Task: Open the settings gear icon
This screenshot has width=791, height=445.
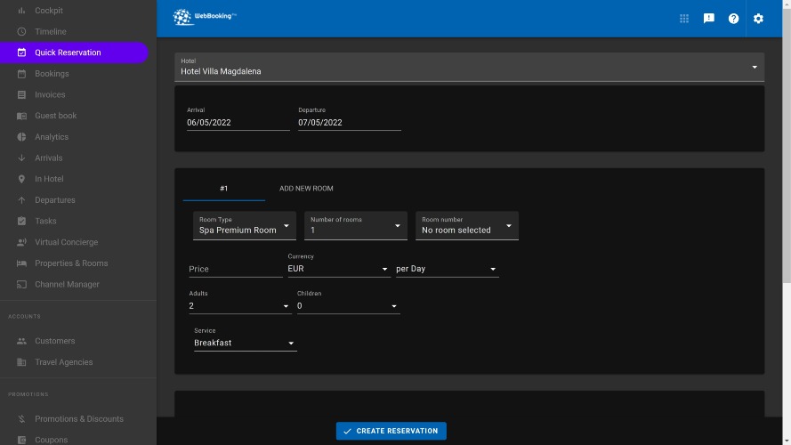Action: tap(758, 19)
